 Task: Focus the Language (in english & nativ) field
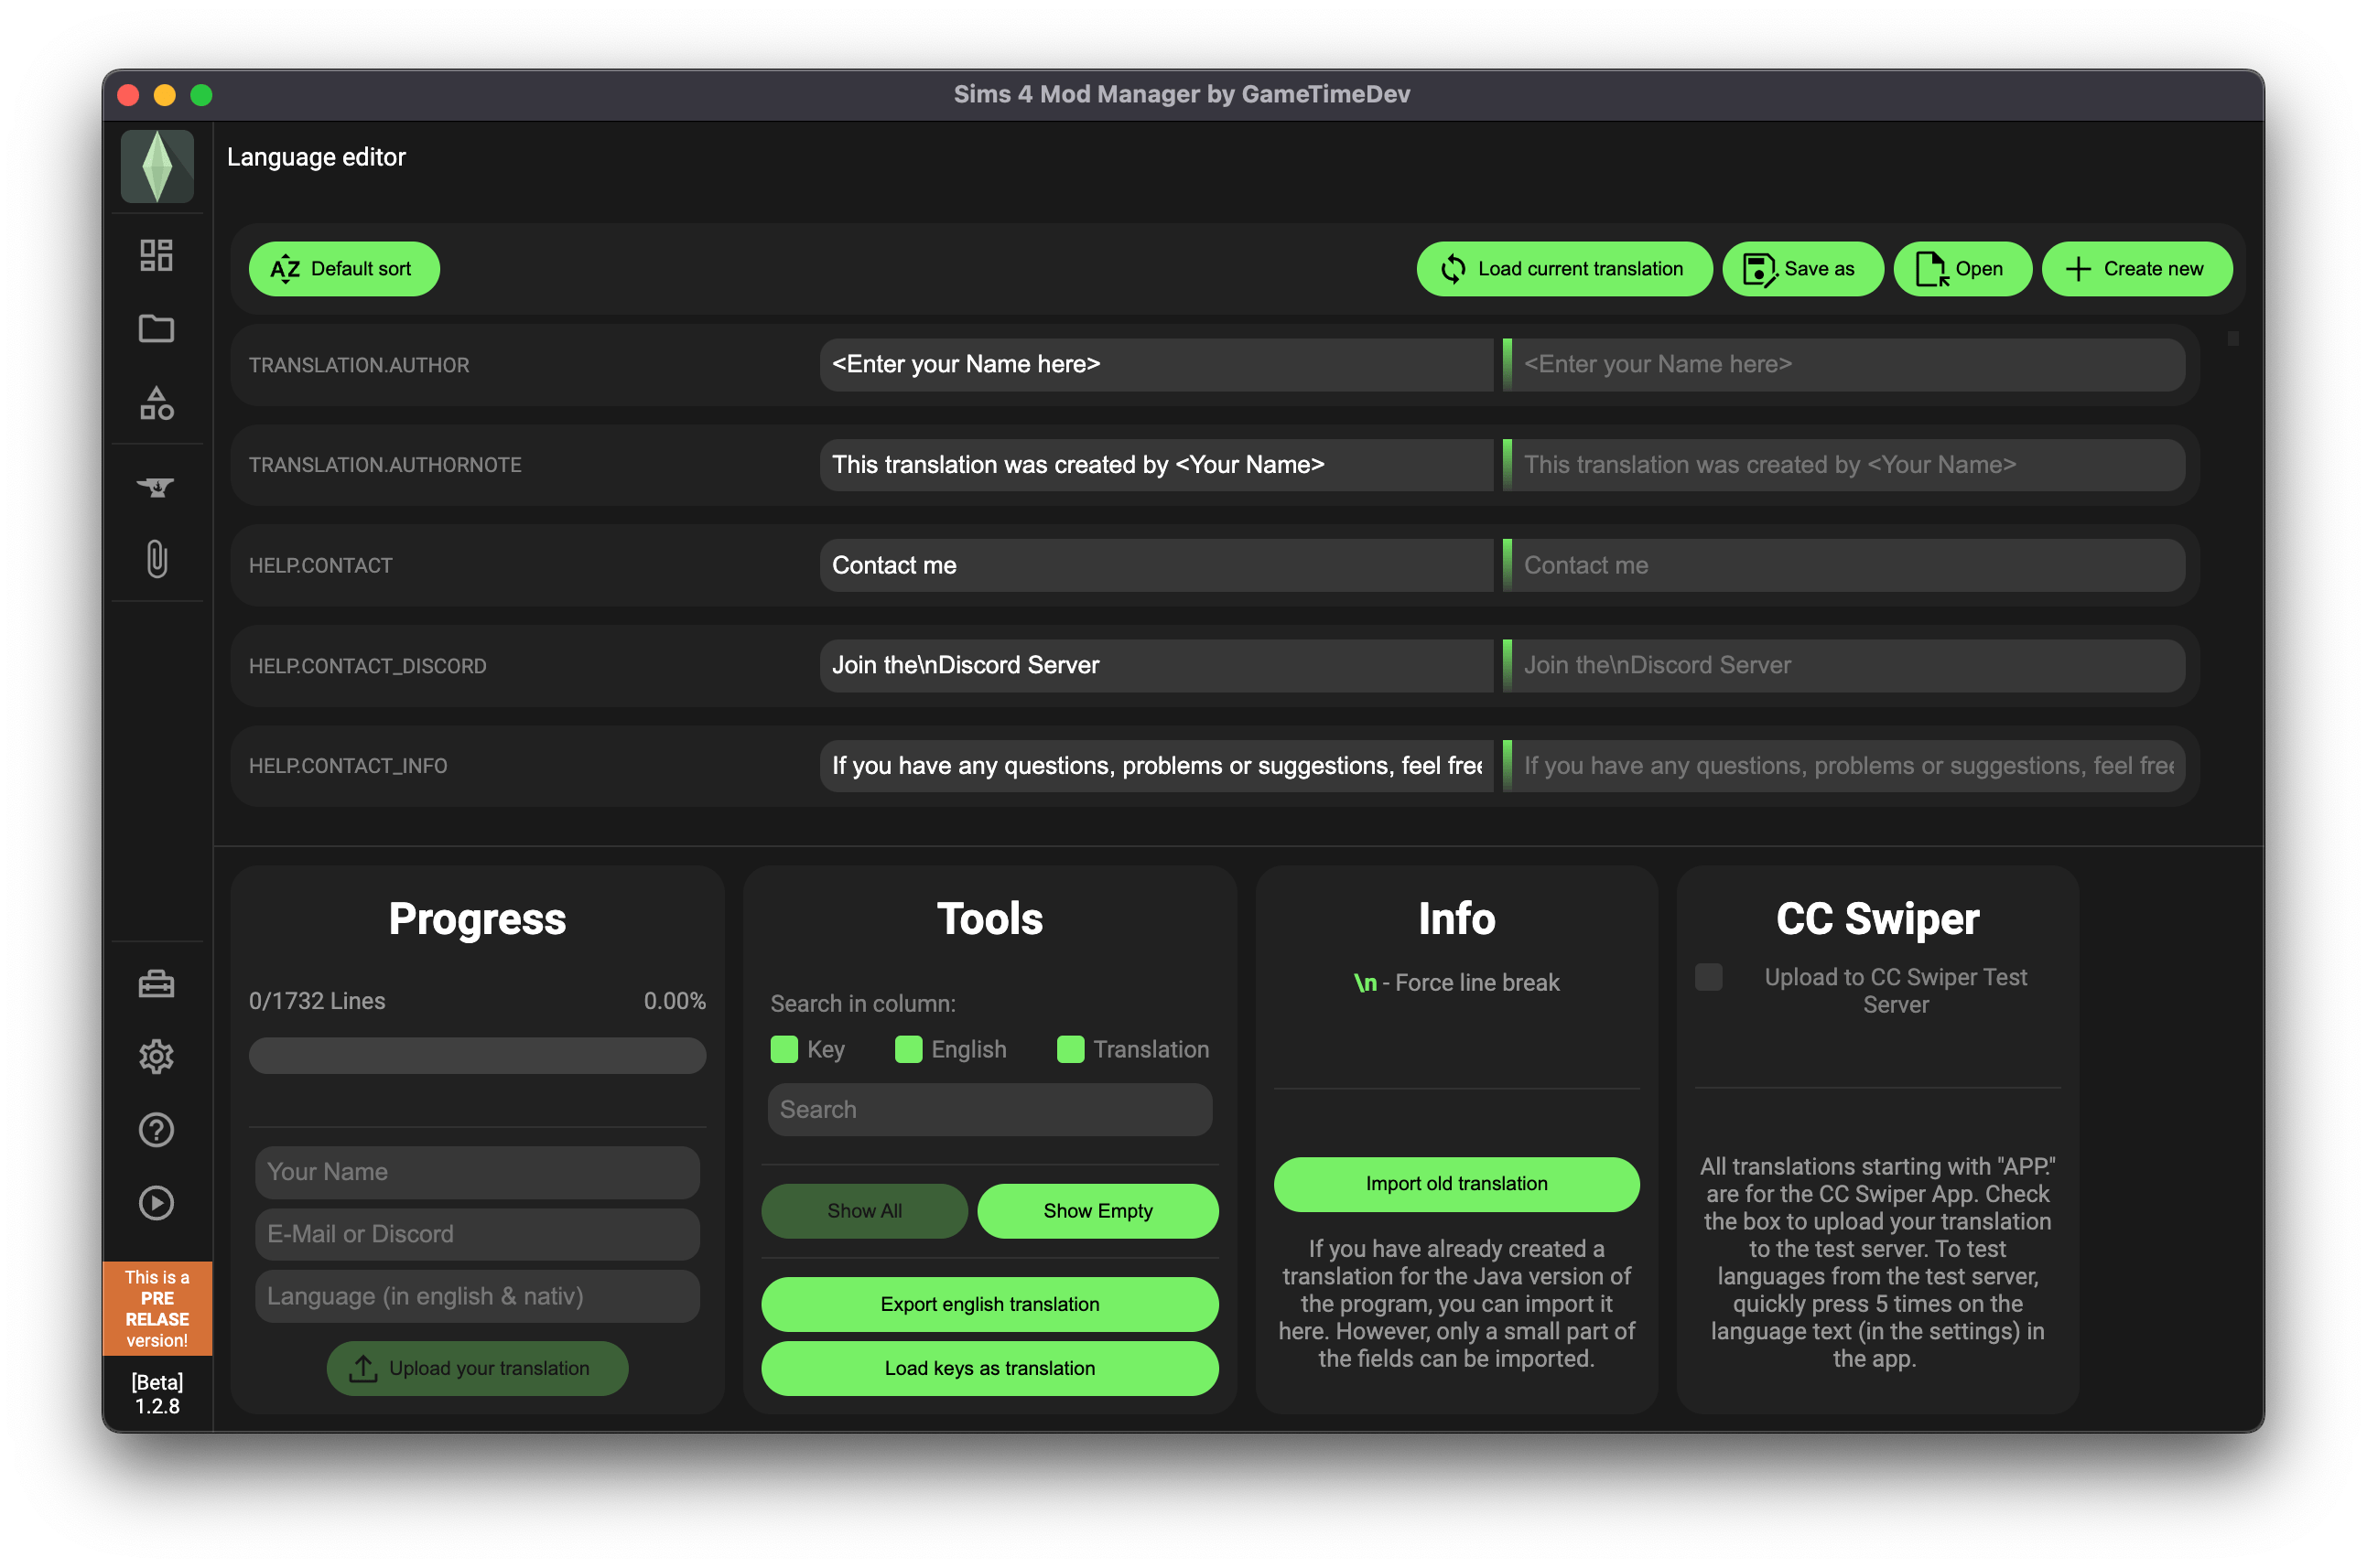pos(477,1296)
